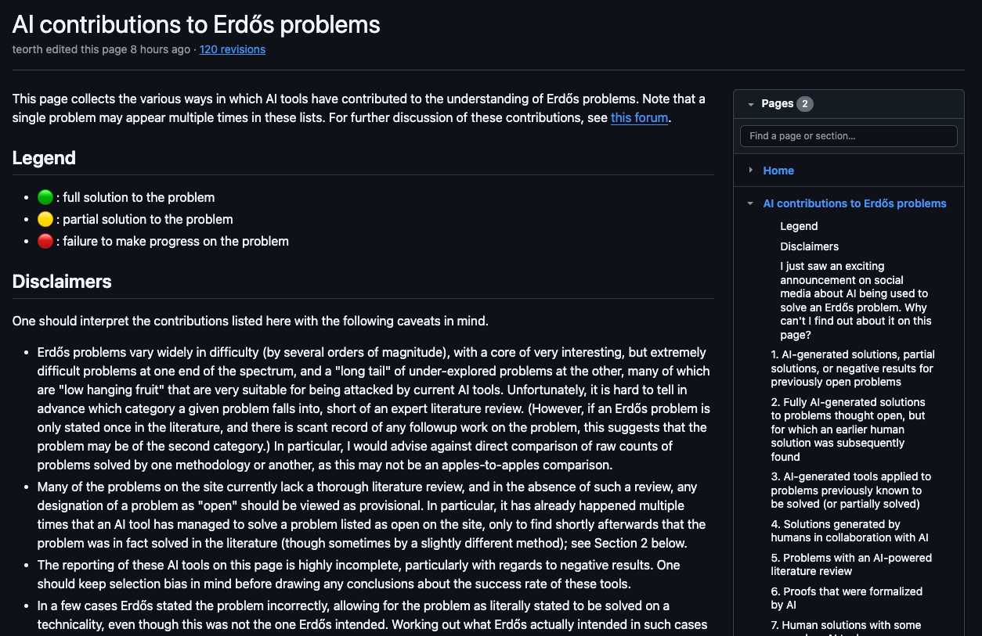Open section 3 AI-generated tools applied
This screenshot has width=982, height=636.
(850, 490)
